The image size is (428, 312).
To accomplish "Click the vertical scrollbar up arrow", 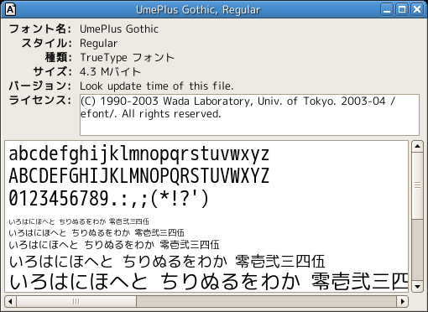I will (x=417, y=146).
